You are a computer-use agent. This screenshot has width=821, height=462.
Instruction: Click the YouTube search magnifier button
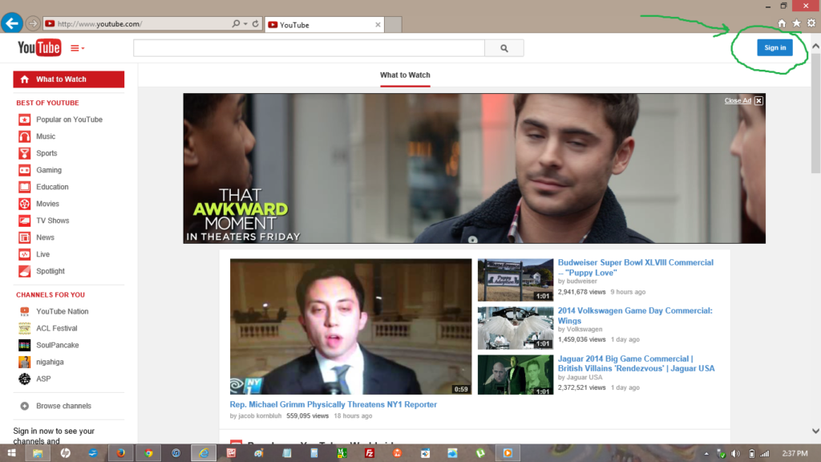click(x=504, y=48)
